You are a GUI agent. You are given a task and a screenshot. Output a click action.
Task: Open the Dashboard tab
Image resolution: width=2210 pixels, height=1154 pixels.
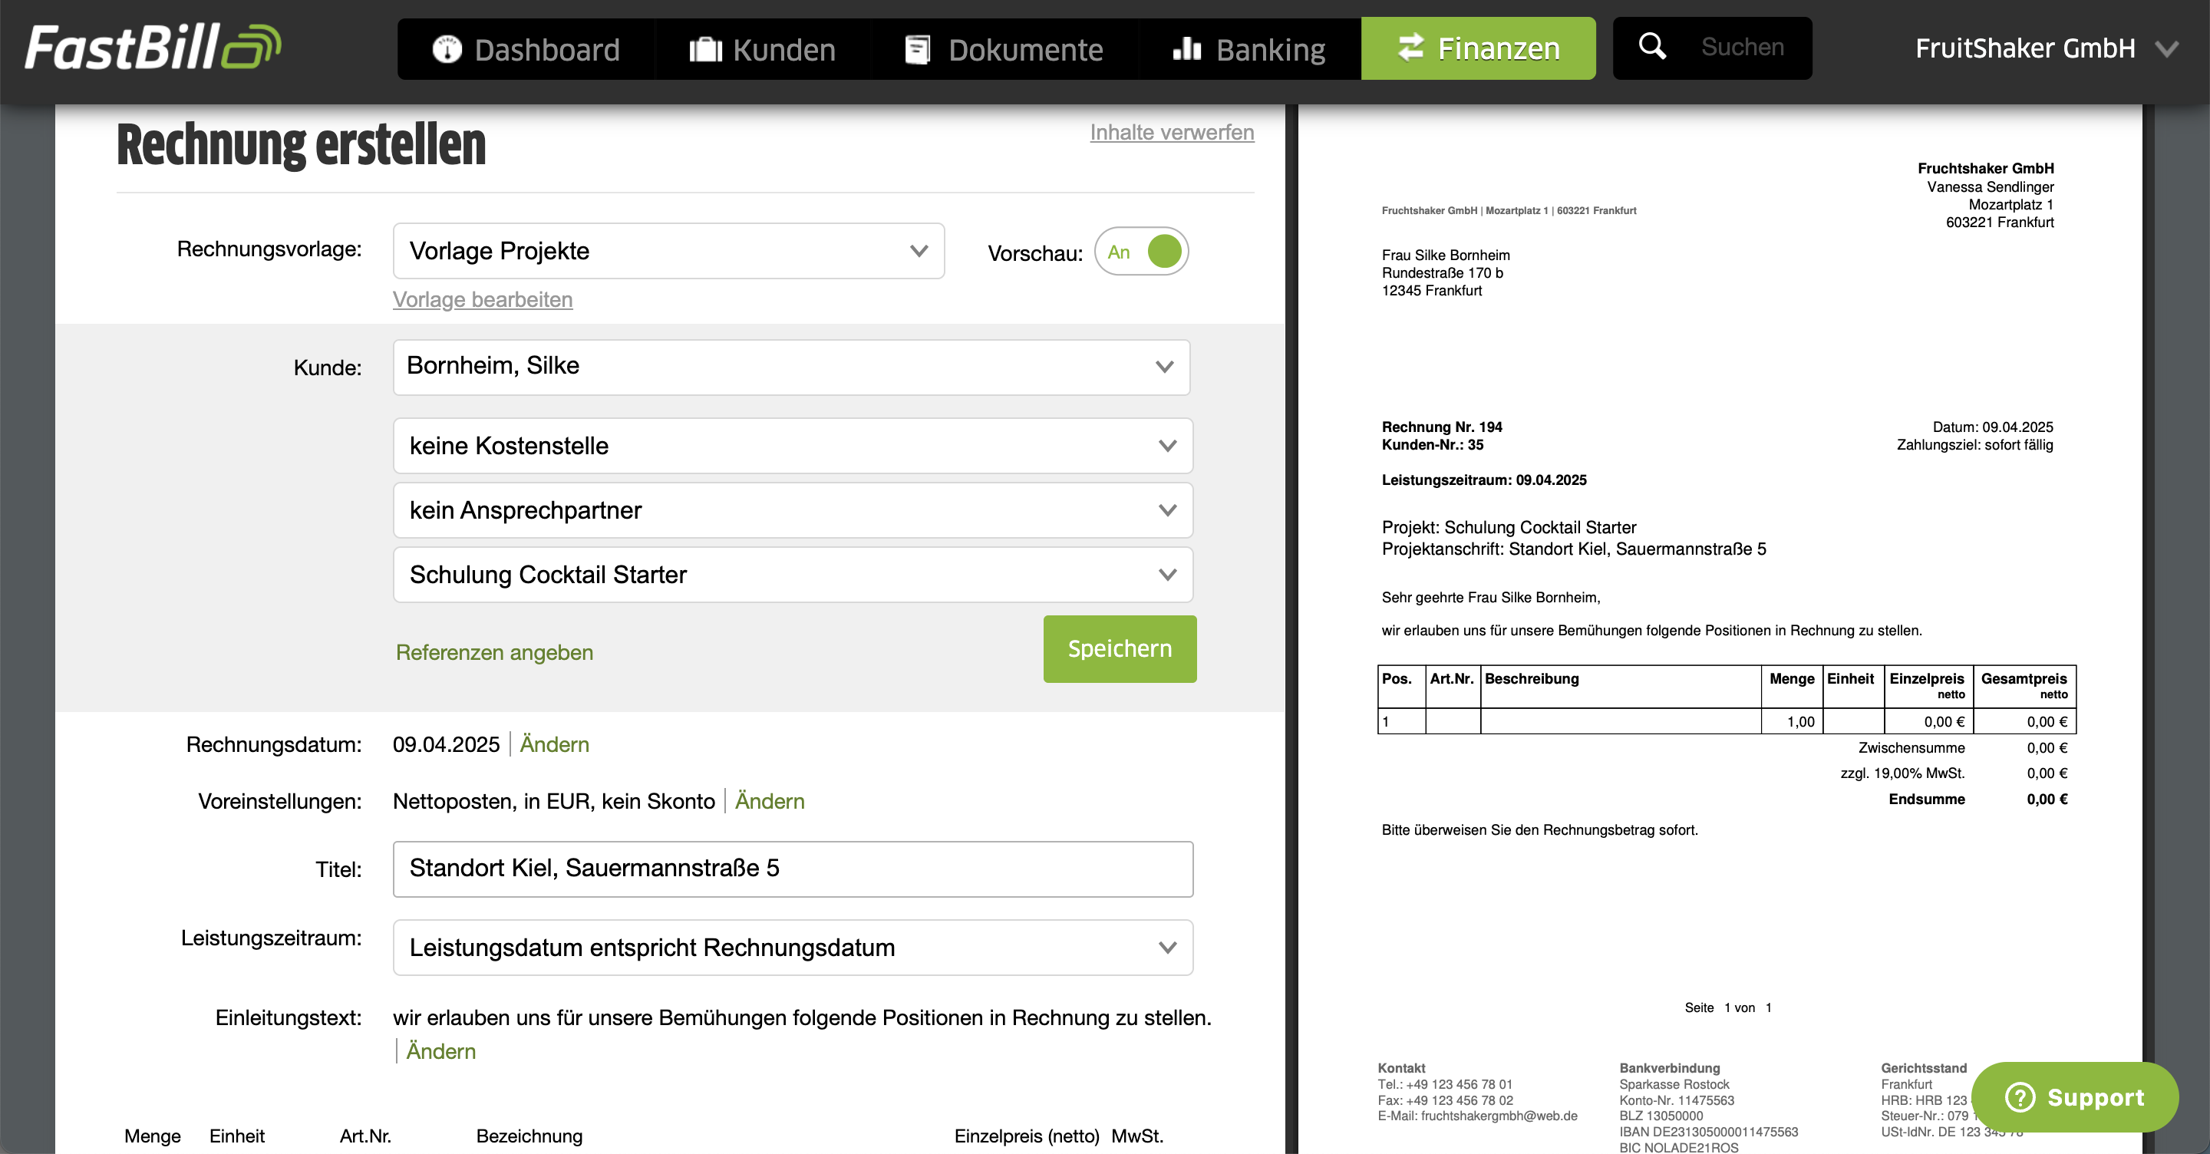click(x=526, y=49)
